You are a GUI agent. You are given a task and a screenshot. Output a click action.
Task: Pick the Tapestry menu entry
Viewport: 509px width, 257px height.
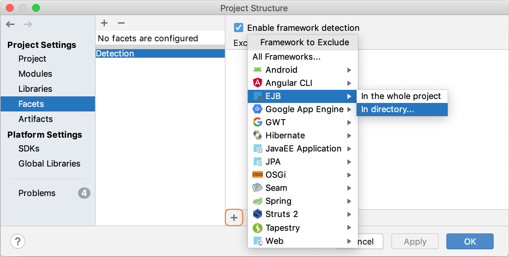point(303,227)
